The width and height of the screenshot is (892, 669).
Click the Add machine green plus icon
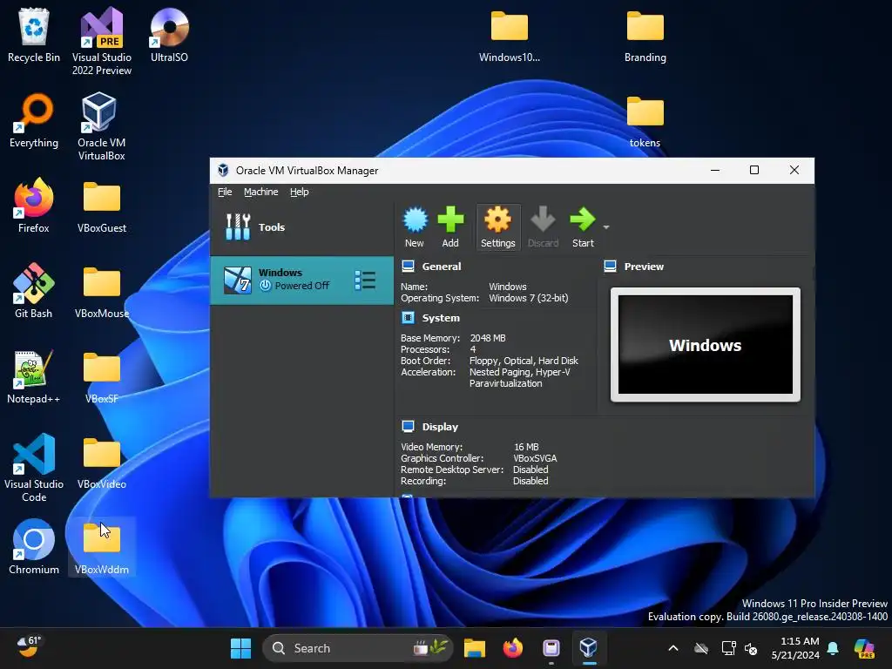(450, 226)
